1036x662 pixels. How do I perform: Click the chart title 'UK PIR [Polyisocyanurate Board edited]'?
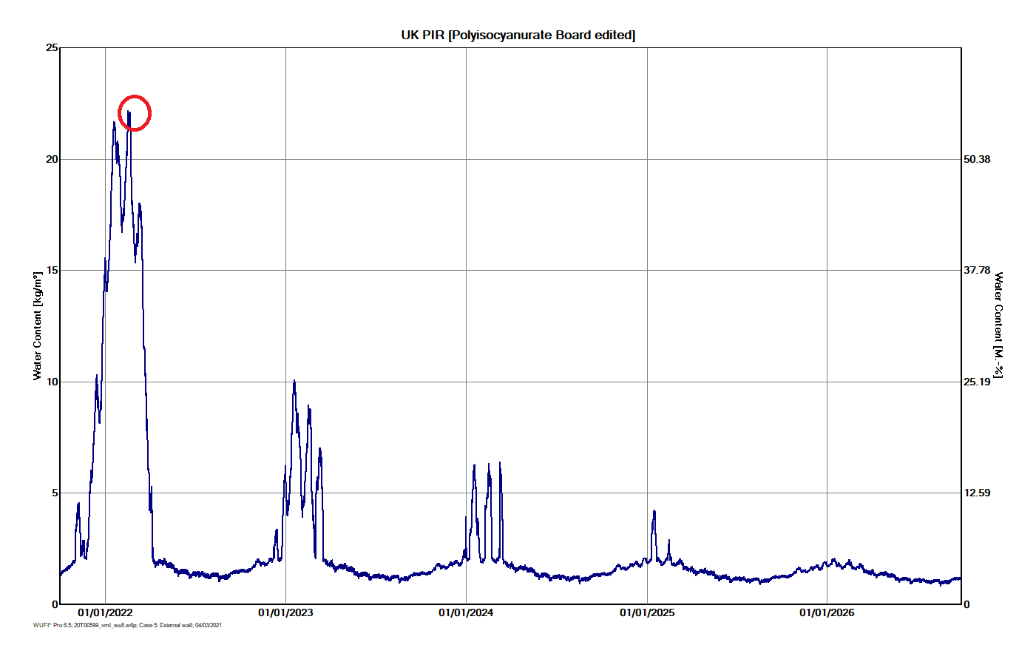(x=518, y=34)
